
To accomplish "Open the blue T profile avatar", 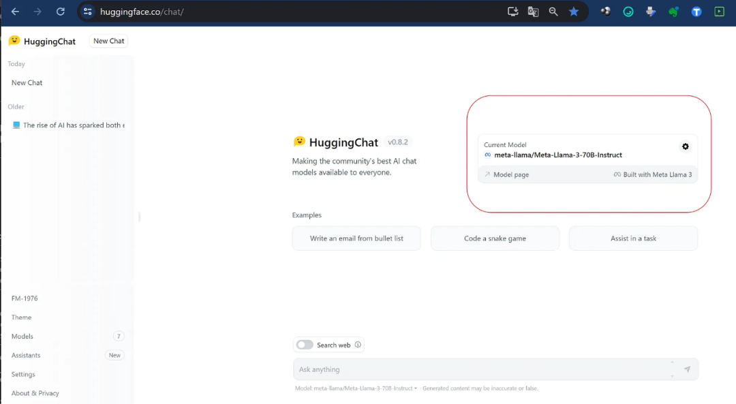I will point(696,12).
